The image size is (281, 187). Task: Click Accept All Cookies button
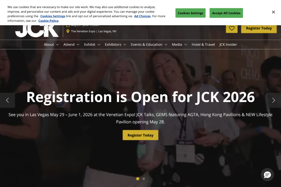[226, 13]
